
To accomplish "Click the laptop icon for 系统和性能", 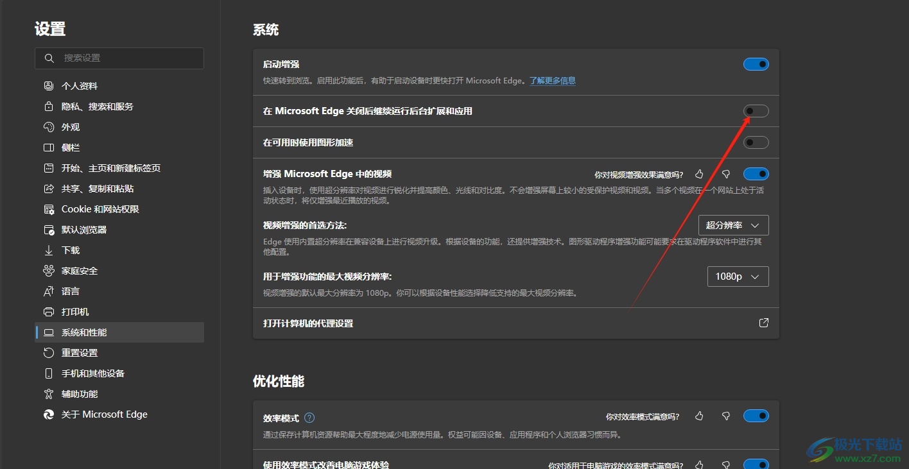I will pyautogui.click(x=49, y=332).
